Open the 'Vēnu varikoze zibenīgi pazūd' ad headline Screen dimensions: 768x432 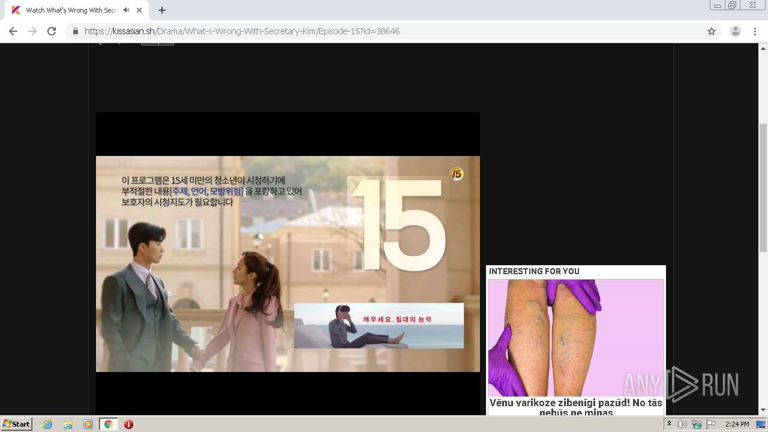coord(576,407)
